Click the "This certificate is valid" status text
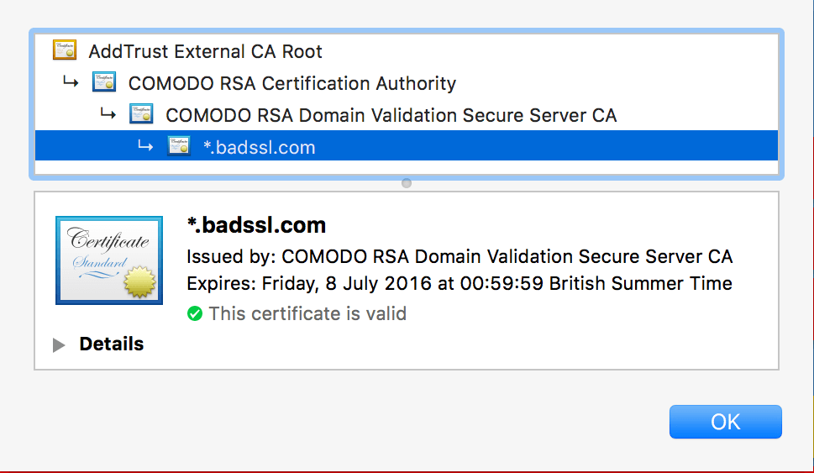This screenshot has height=473, width=814. click(x=307, y=313)
